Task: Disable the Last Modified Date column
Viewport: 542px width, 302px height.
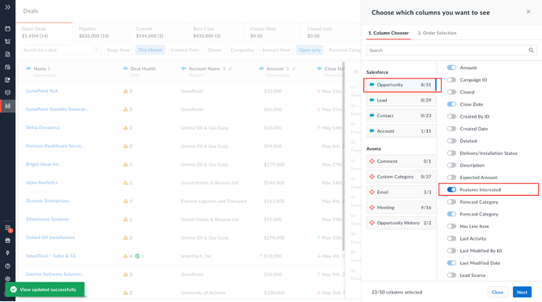Action: point(451,263)
